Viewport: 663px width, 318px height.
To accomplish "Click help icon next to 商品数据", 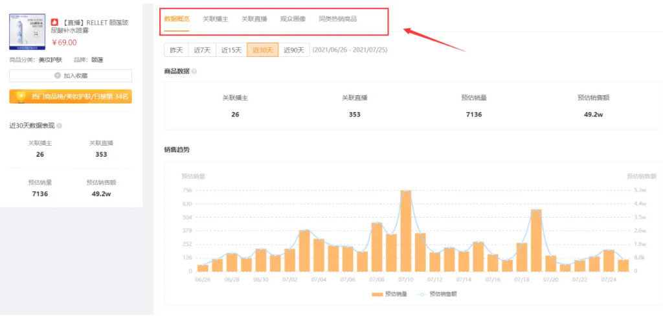I will [x=194, y=71].
